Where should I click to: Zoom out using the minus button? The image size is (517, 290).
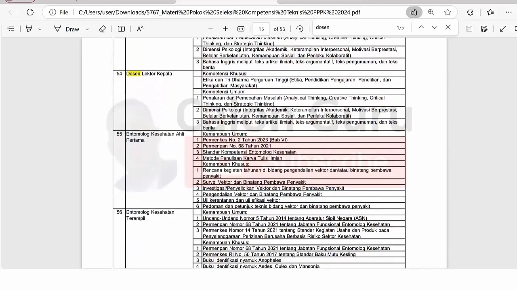click(x=210, y=29)
